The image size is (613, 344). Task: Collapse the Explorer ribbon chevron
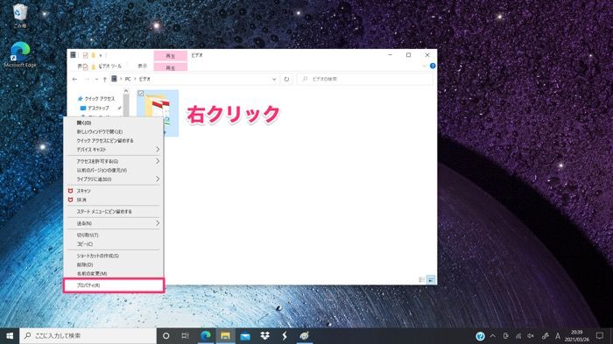click(425, 66)
